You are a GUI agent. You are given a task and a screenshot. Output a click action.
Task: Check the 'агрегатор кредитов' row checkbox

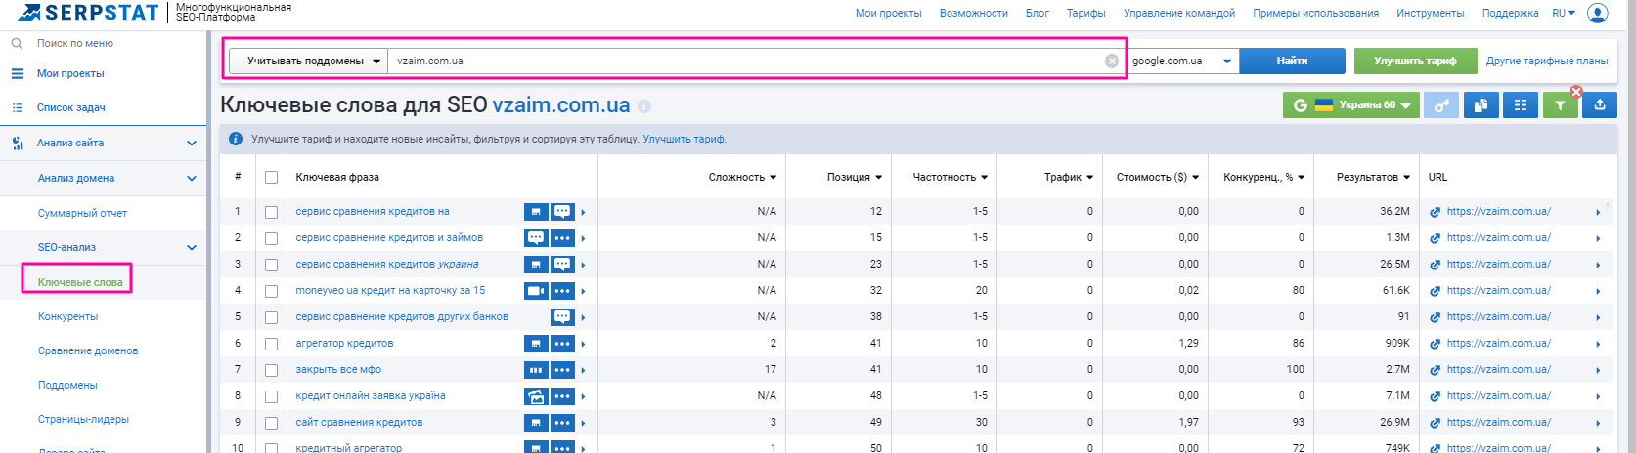coord(272,344)
